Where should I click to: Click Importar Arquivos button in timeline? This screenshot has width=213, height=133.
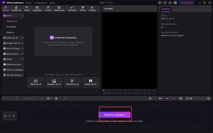(x=114, y=115)
